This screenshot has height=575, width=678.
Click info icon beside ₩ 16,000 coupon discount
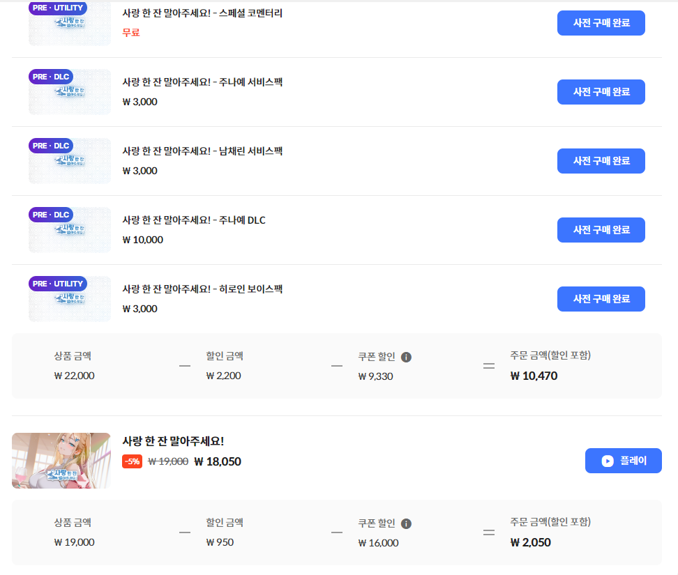(407, 523)
